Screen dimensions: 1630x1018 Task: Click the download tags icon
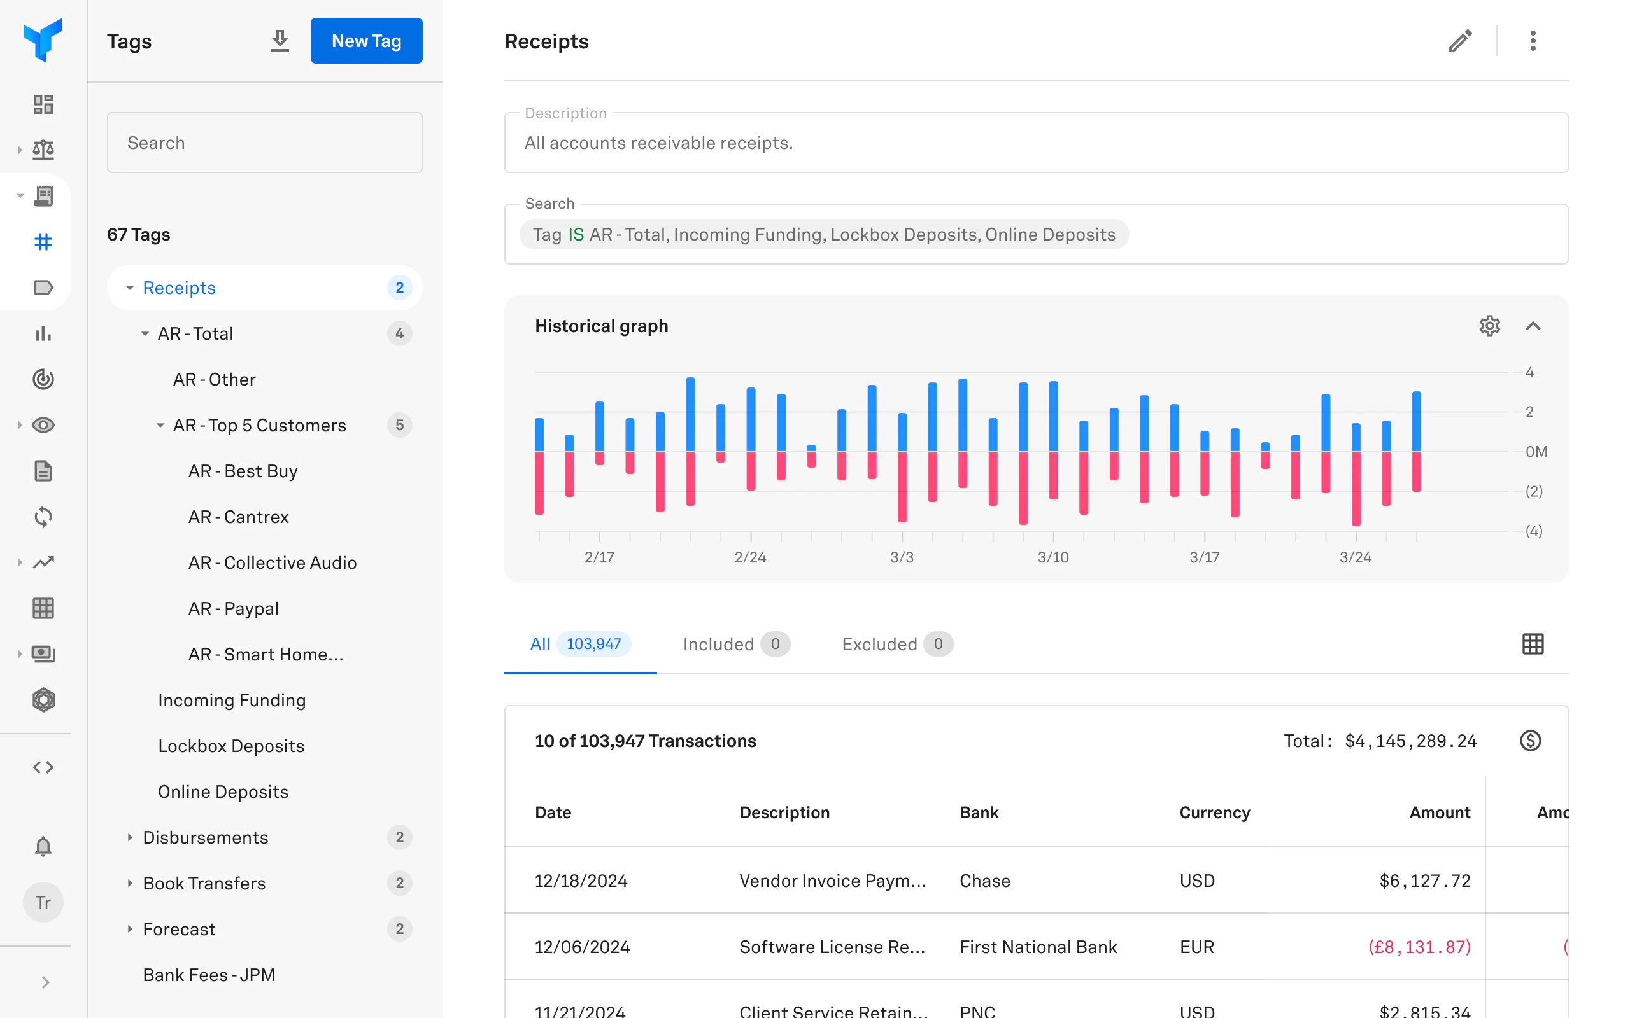(x=280, y=41)
